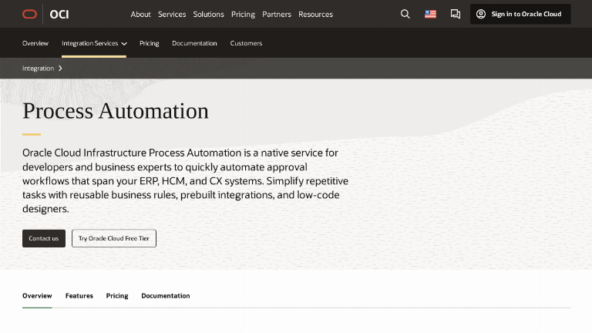
Task: Open the Partners menu
Action: 277,15
